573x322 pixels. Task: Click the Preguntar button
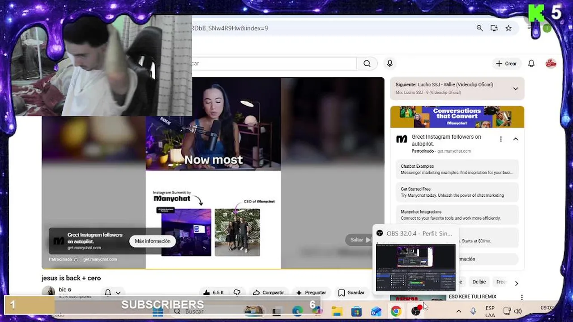(310, 292)
